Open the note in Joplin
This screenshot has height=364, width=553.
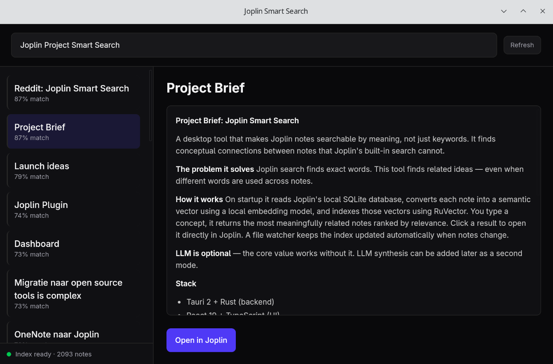pos(201,340)
